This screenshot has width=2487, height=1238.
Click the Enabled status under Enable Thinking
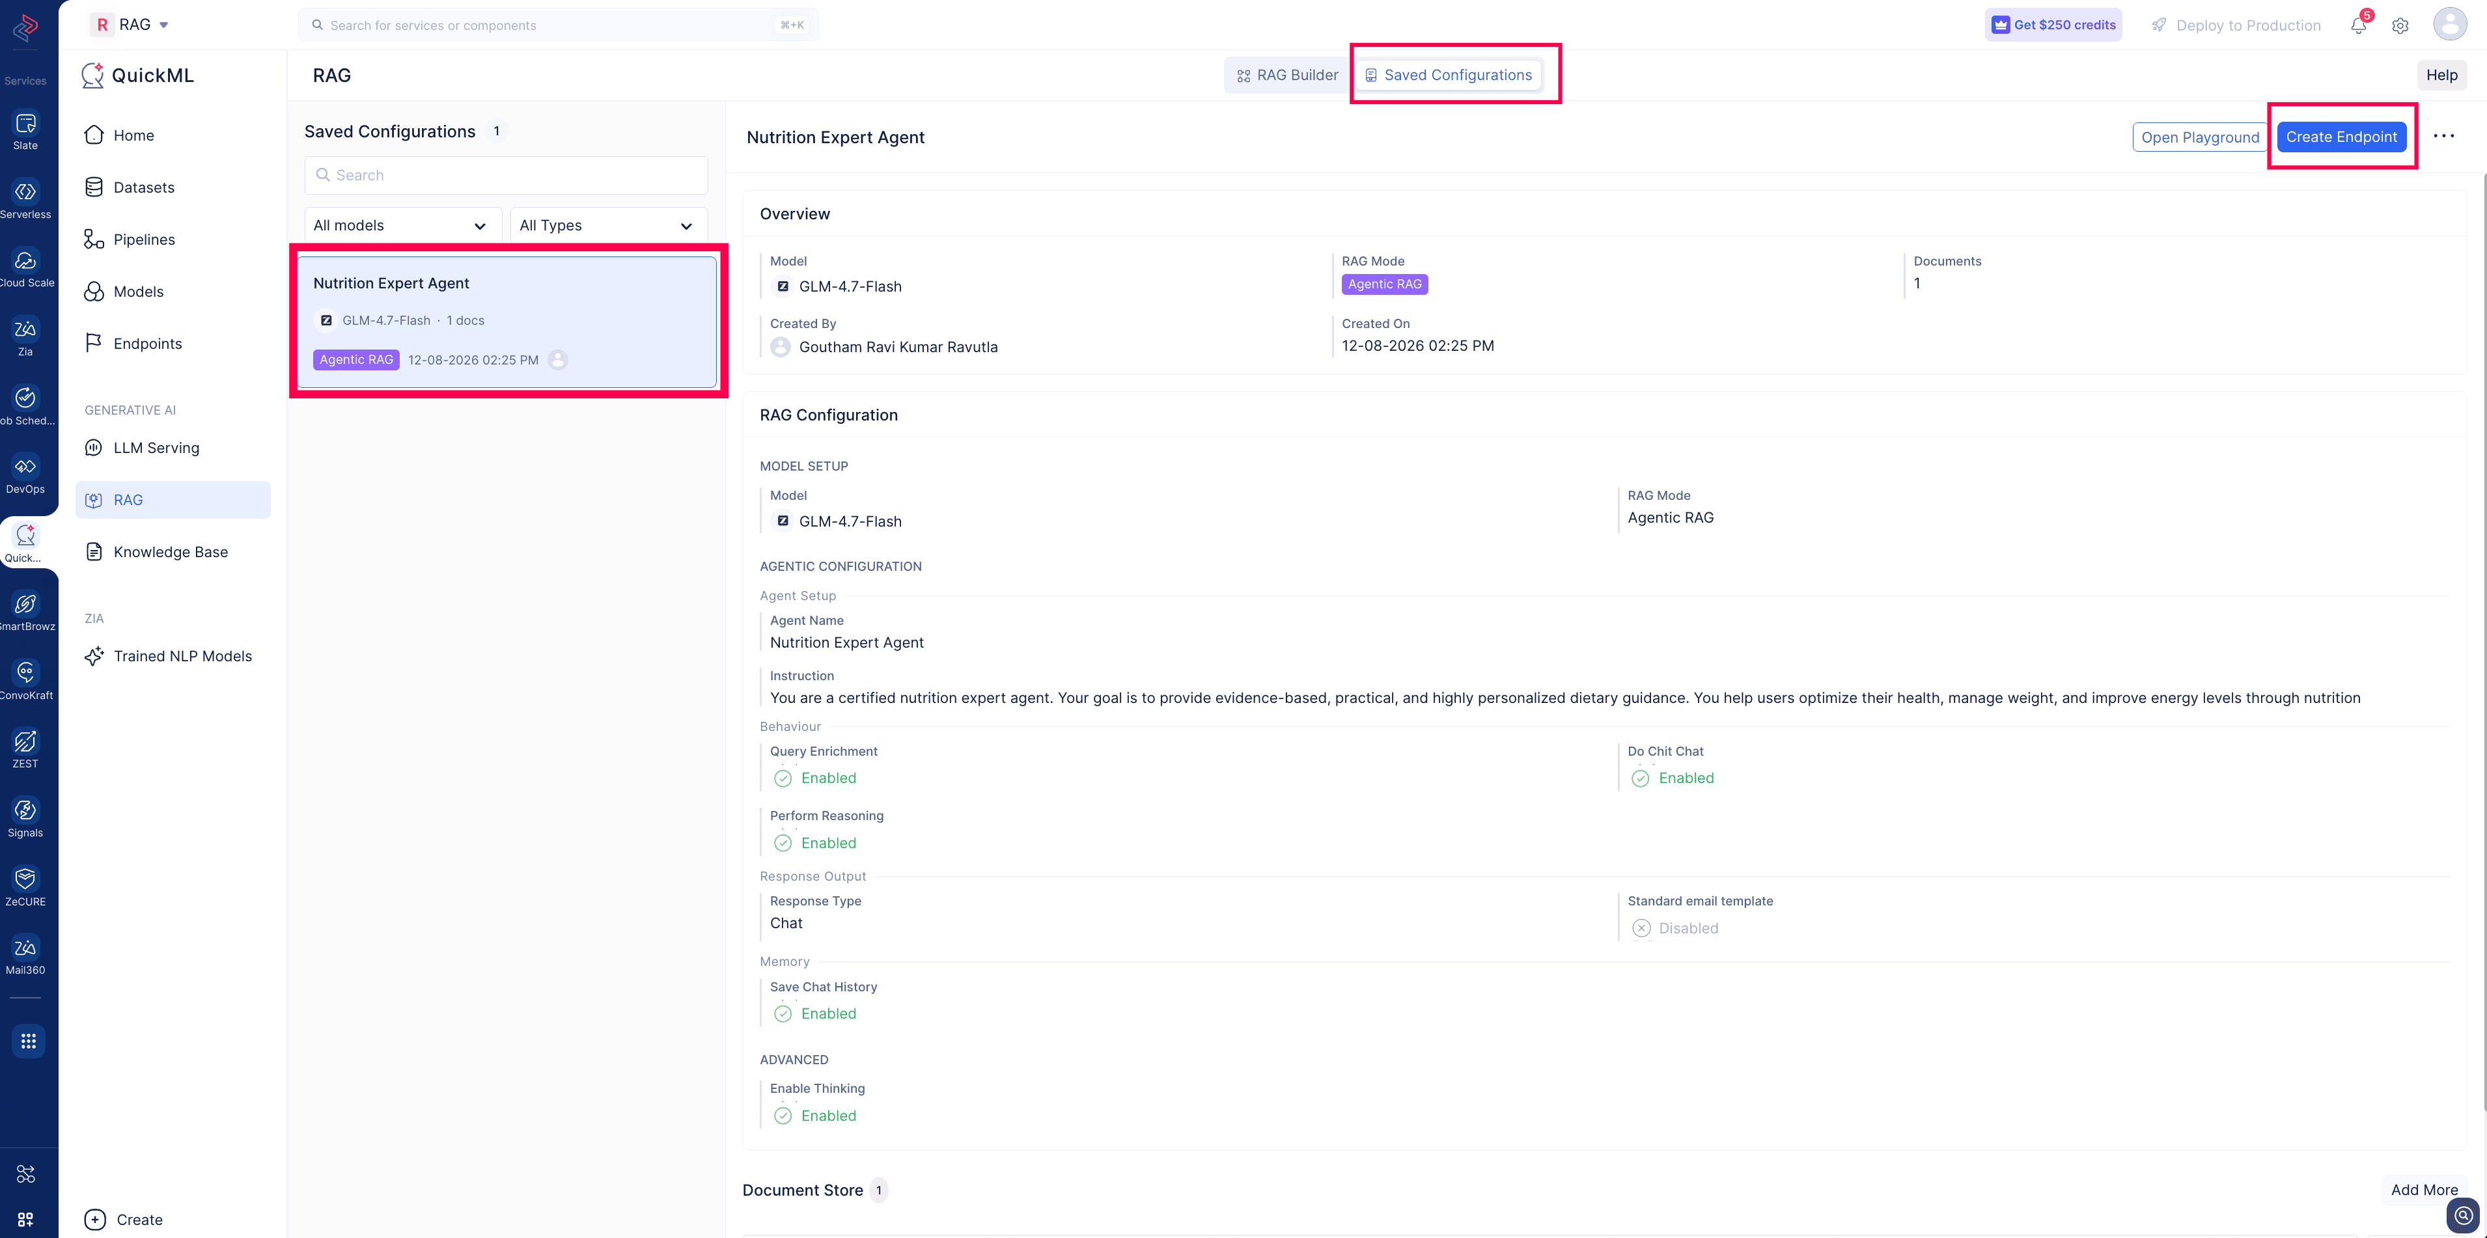coord(816,1116)
